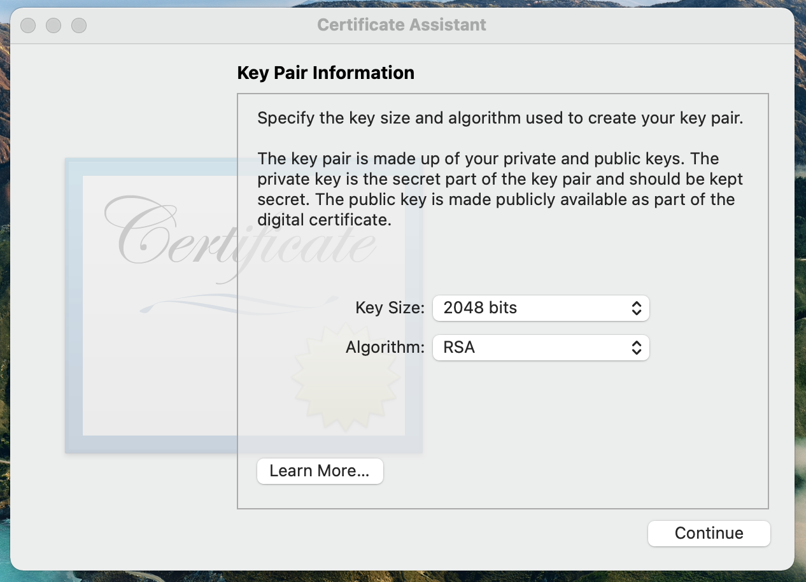Image resolution: width=806 pixels, height=582 pixels.
Task: Click the key pair description paragraph
Action: (500, 189)
